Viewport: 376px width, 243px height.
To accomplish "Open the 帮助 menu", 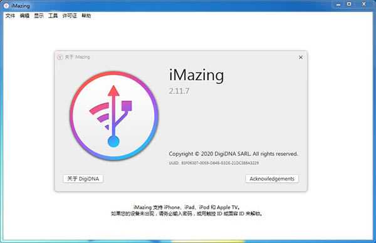I will point(86,16).
